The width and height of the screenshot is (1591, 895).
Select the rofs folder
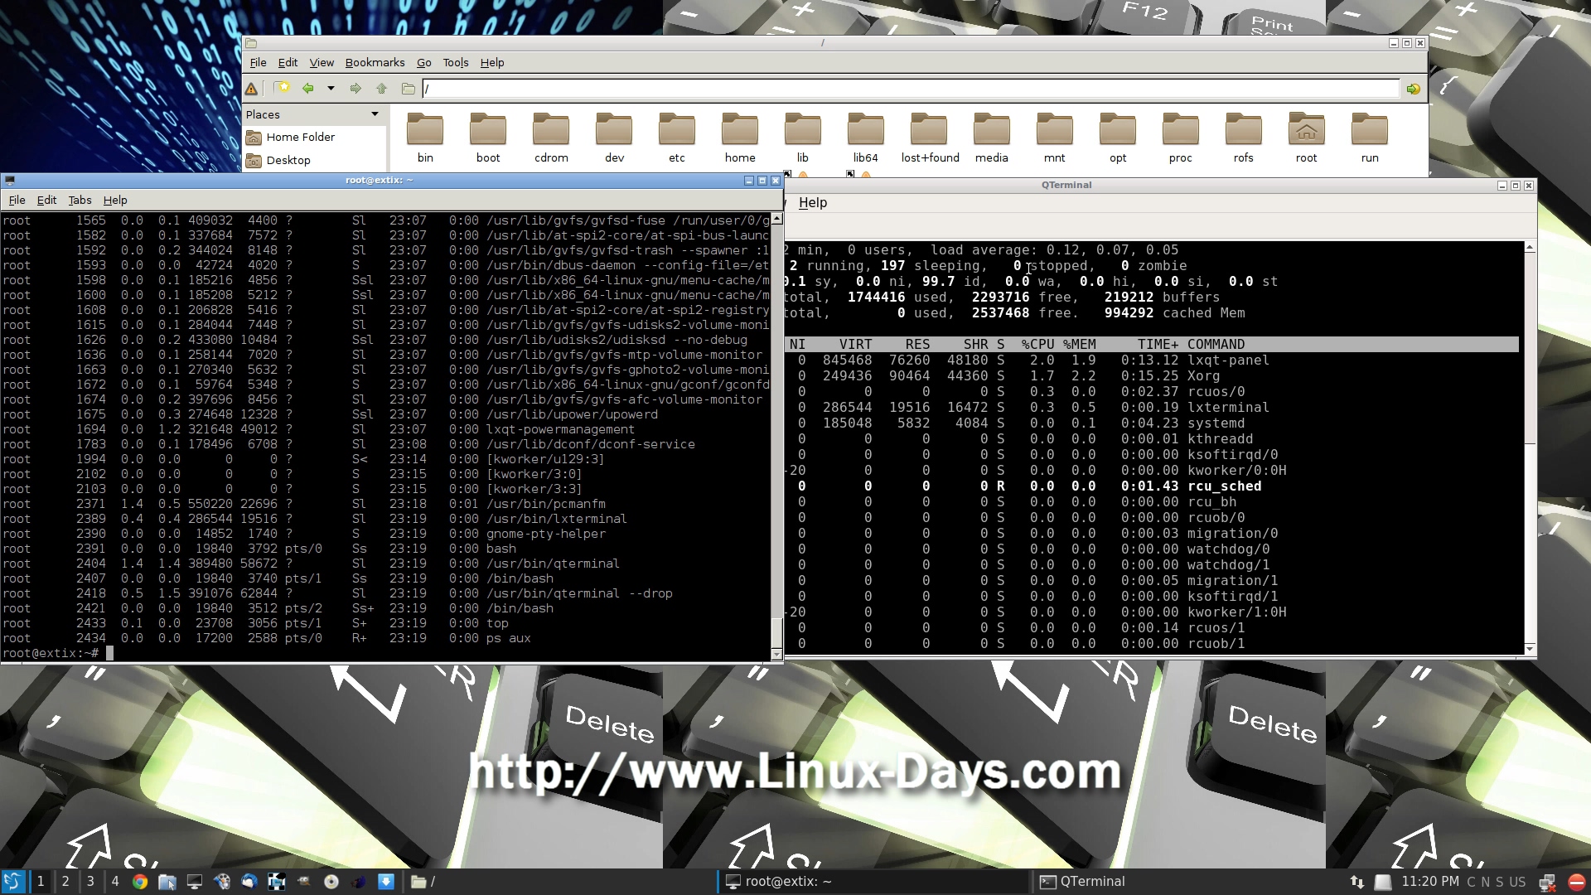[1244, 138]
